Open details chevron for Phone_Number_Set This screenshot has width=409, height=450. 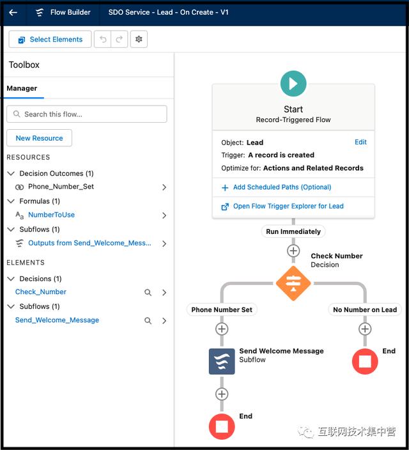tap(164, 187)
